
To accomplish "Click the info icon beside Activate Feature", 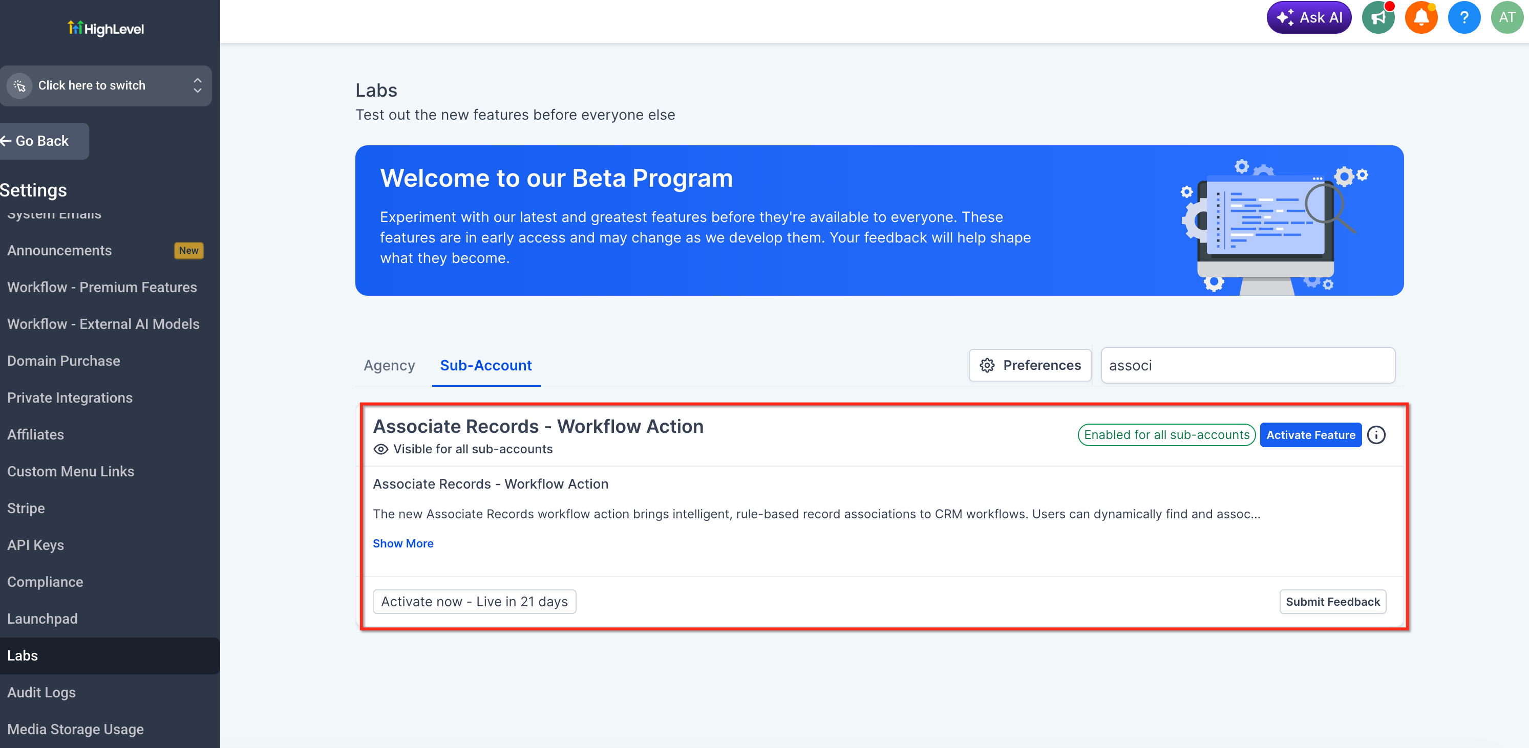I will click(1376, 435).
